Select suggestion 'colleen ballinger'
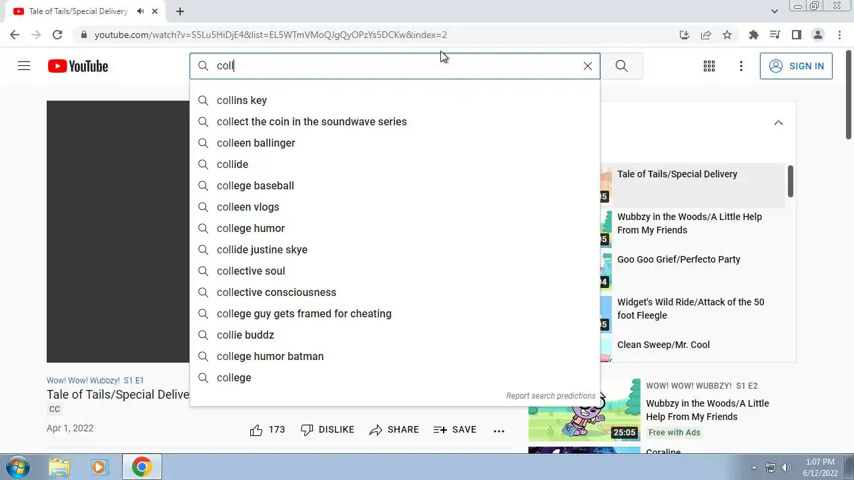Viewport: 854px width, 480px height. click(x=395, y=143)
